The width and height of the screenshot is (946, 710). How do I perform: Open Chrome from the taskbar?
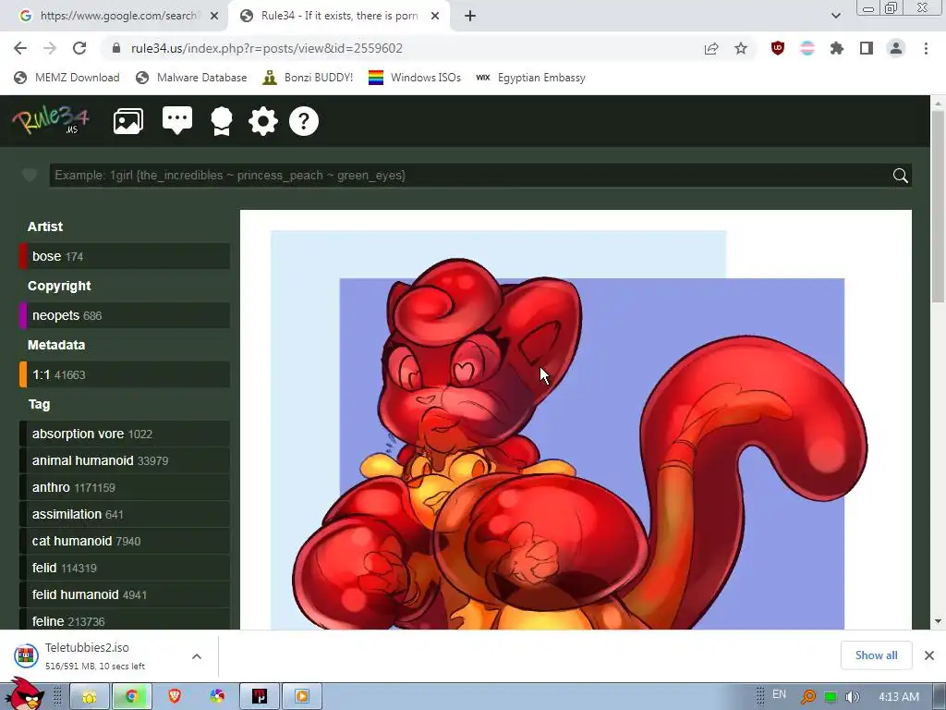click(x=132, y=697)
